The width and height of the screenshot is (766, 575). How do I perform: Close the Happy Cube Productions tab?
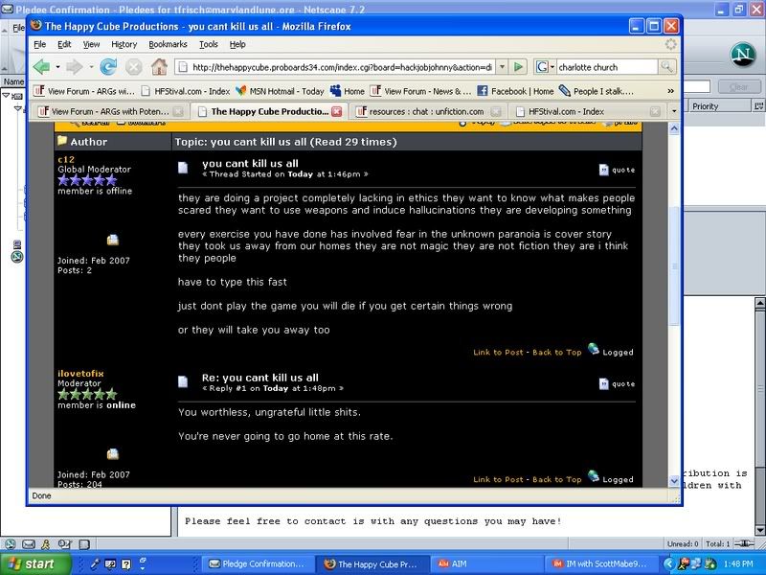(335, 111)
